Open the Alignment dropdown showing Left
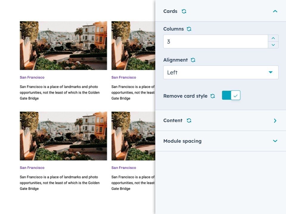The height and width of the screenshot is (214, 286). pos(221,73)
